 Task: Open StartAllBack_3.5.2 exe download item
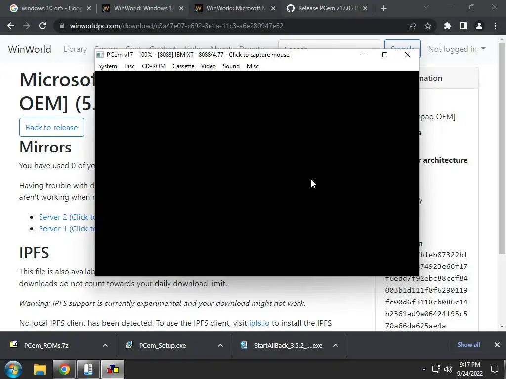281,345
